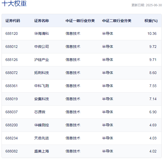Select the 天岳先进 security name
The width and height of the screenshot is (163, 159).
click(41, 138)
